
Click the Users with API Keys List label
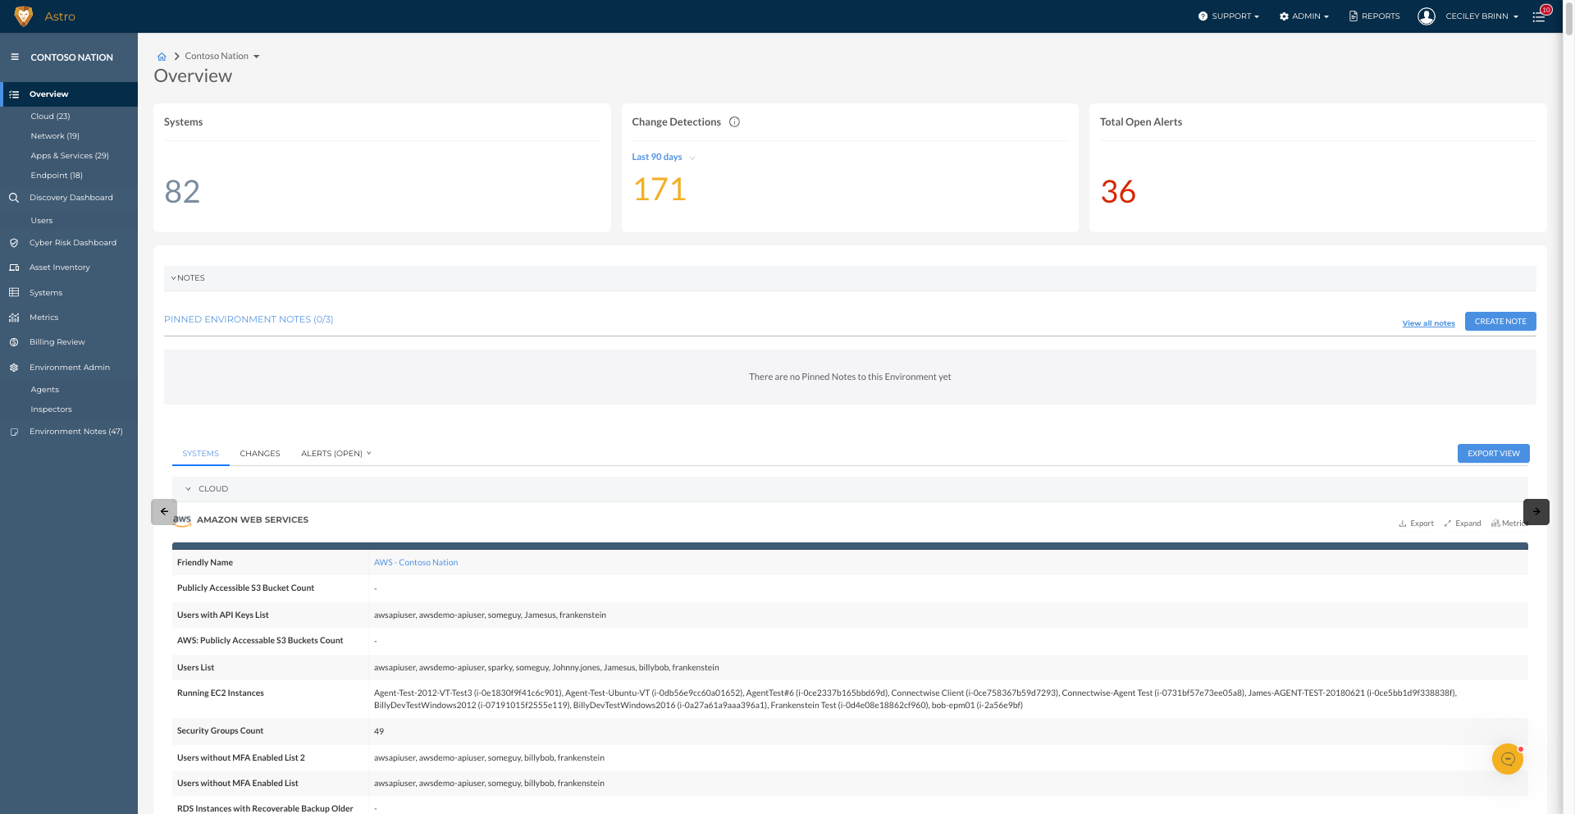tap(223, 615)
